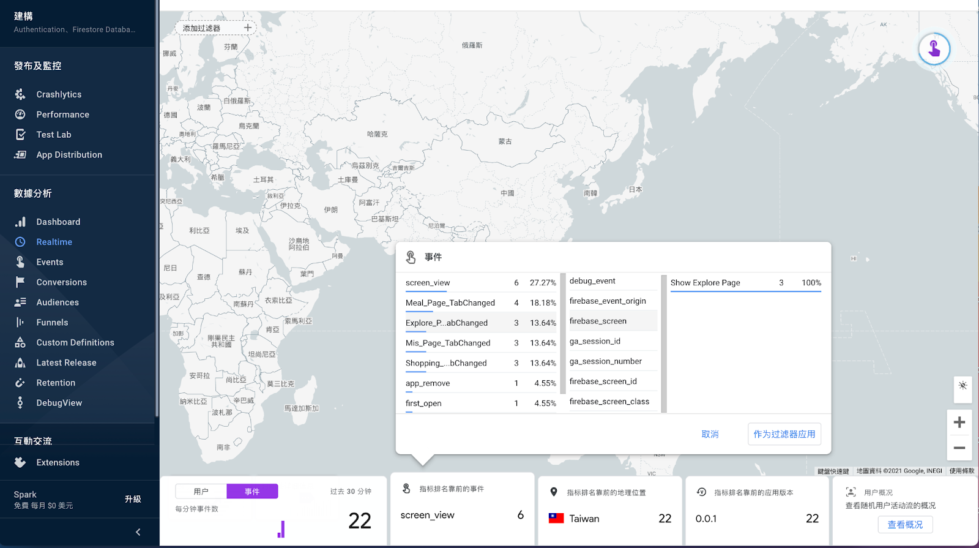The width and height of the screenshot is (979, 548).
Task: Click the top locations pin icon
Action: [554, 492]
